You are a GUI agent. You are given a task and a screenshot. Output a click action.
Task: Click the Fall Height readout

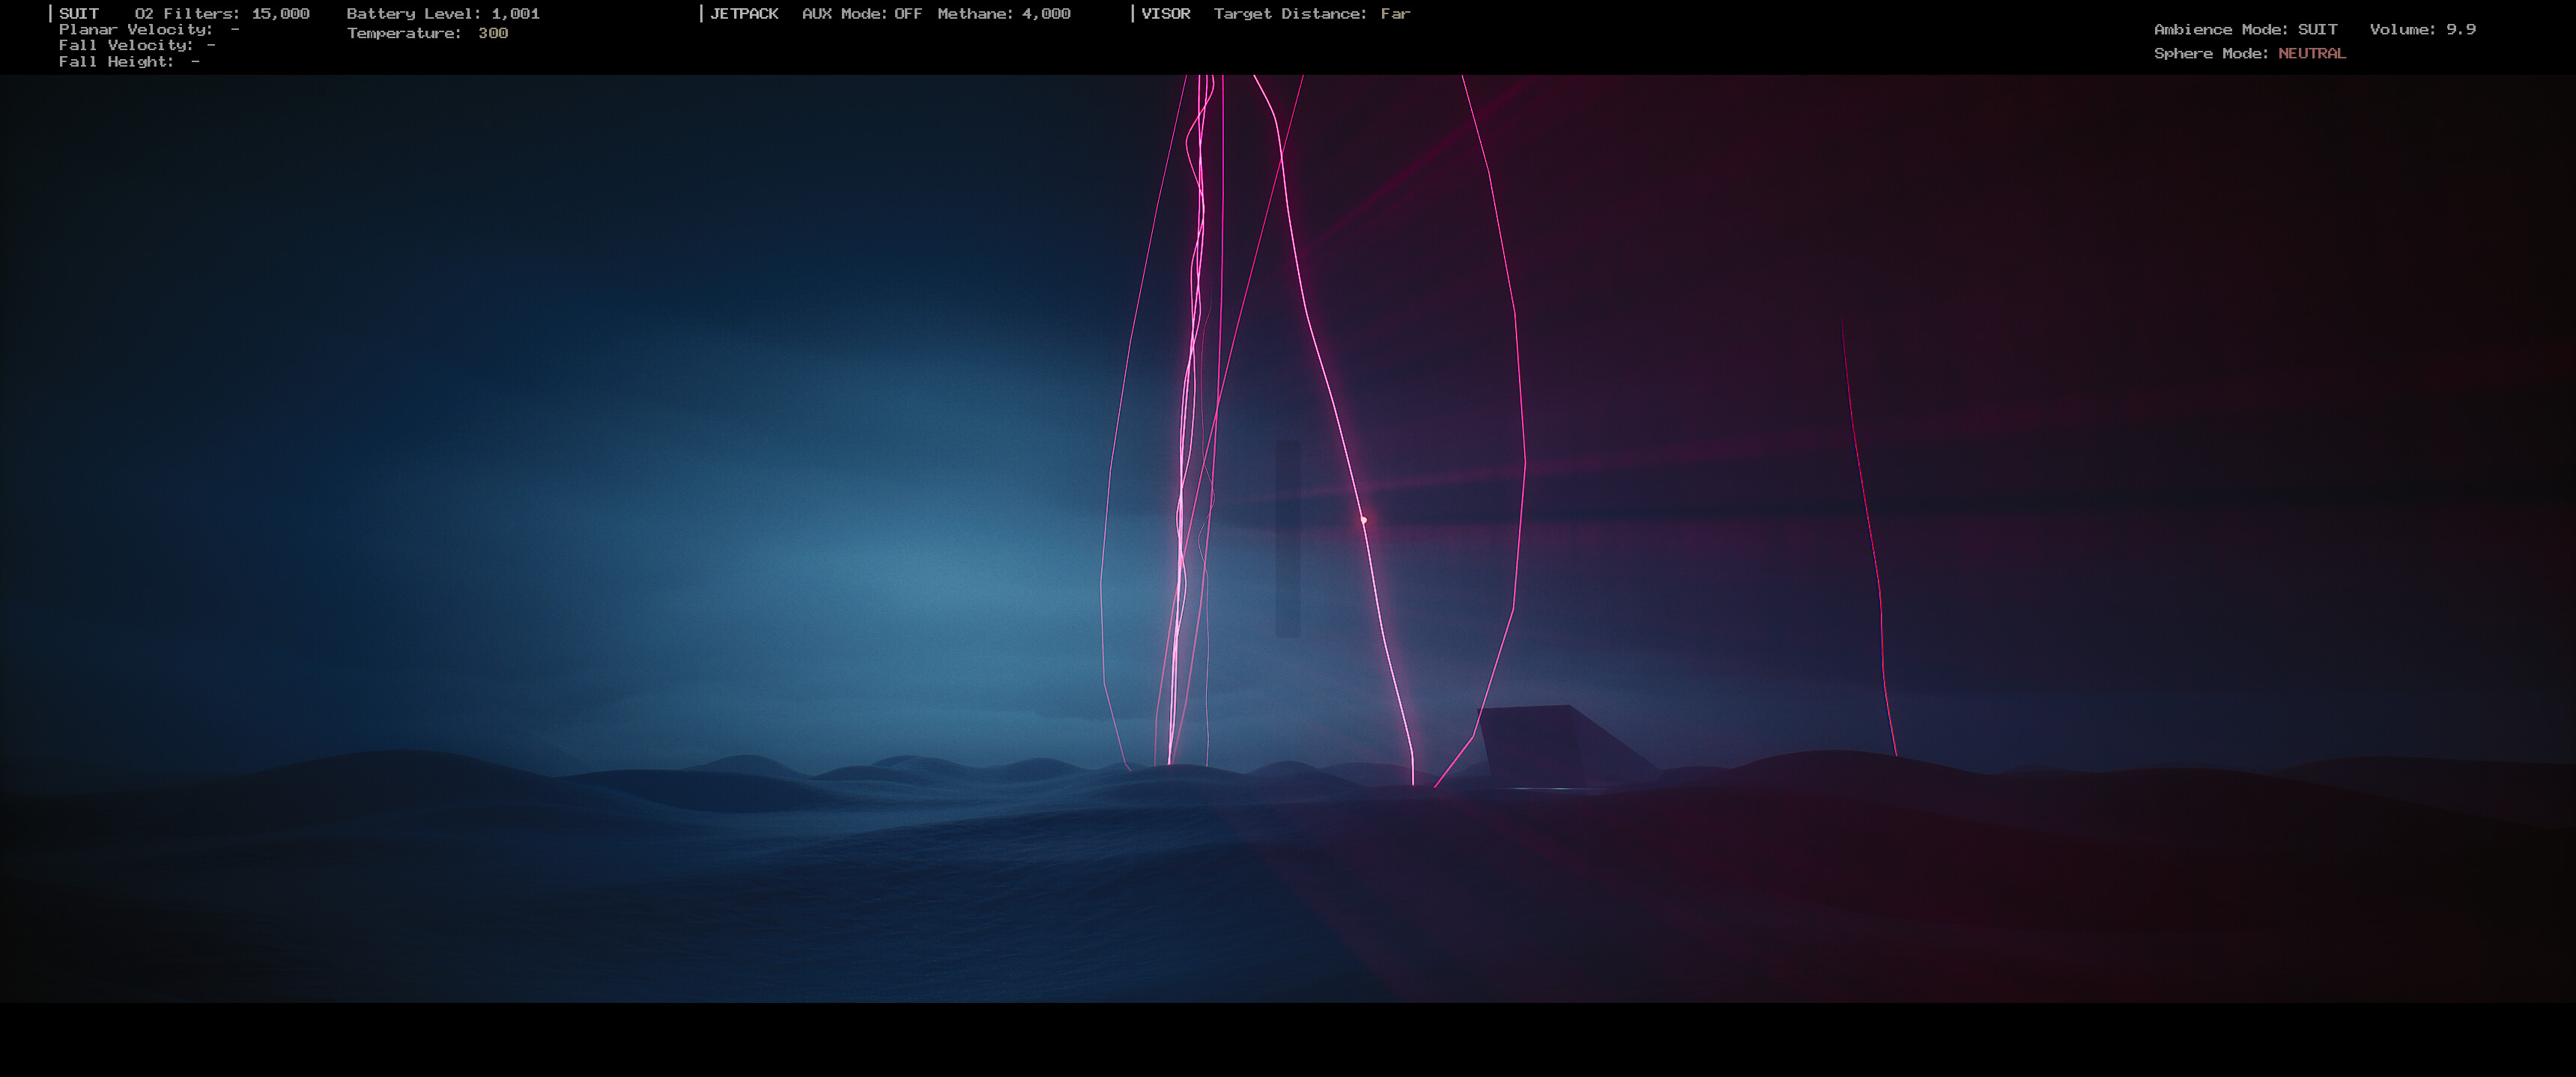coord(130,61)
